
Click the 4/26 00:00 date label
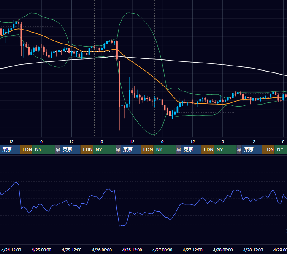point(102,250)
